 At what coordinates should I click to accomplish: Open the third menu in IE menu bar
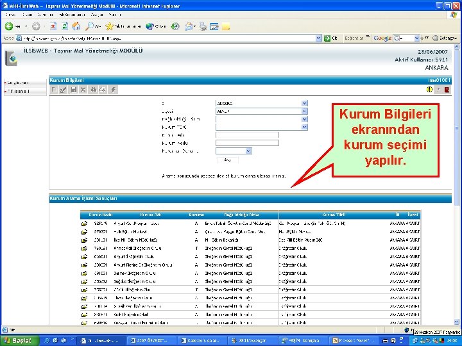46,14
